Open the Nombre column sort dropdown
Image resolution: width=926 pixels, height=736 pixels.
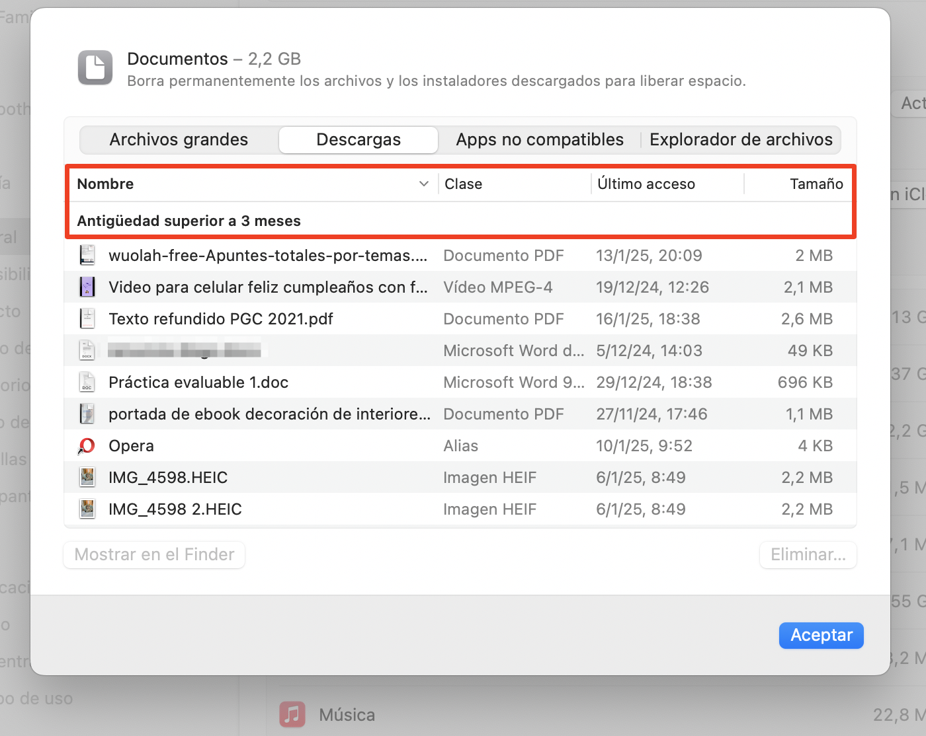pyautogui.click(x=423, y=184)
